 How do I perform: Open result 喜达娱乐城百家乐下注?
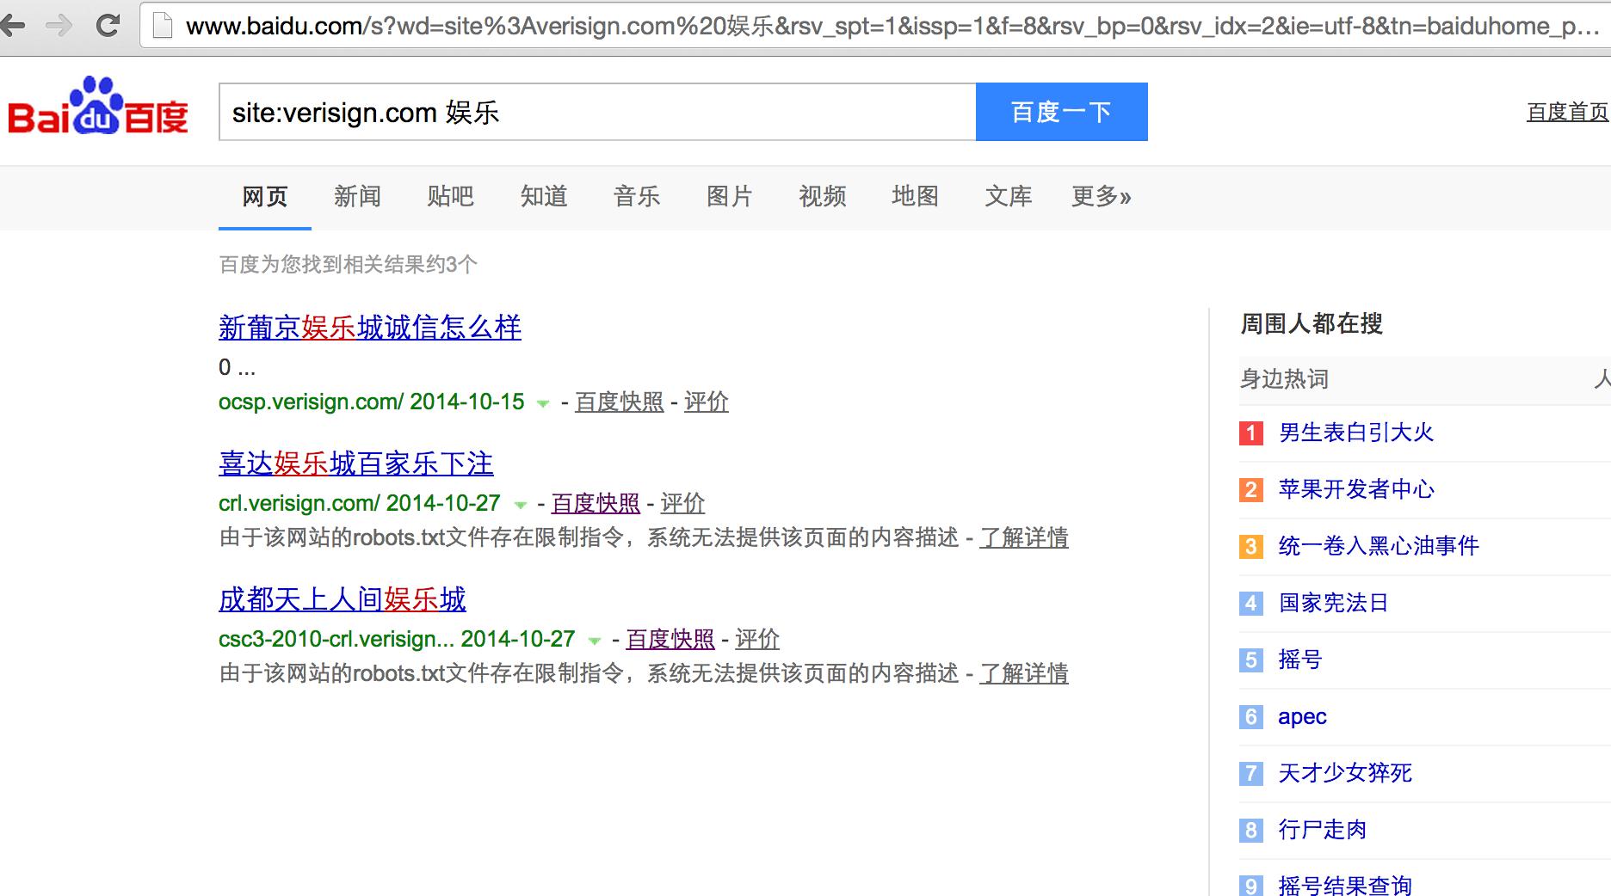point(356,463)
